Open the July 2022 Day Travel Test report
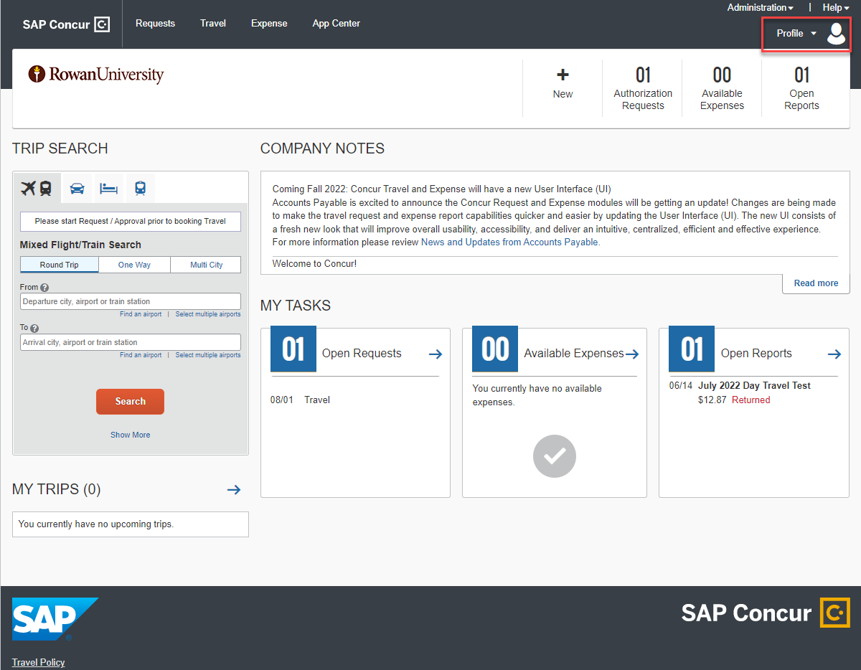This screenshot has height=670, width=861. 754,385
